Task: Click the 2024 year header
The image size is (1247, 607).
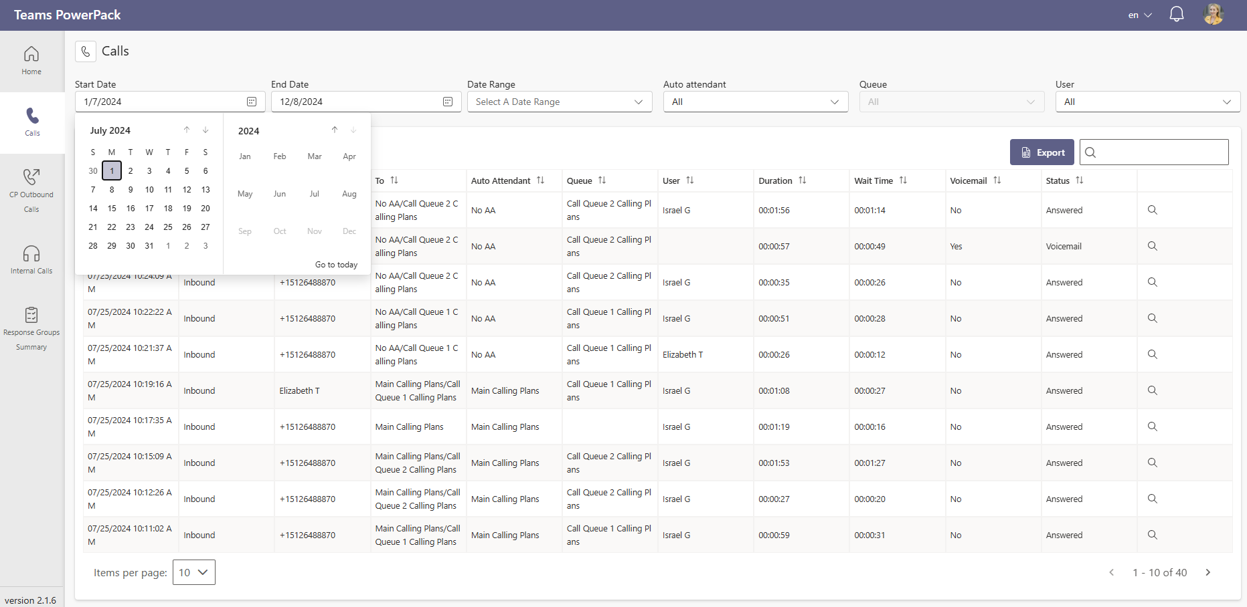Action: coord(249,131)
